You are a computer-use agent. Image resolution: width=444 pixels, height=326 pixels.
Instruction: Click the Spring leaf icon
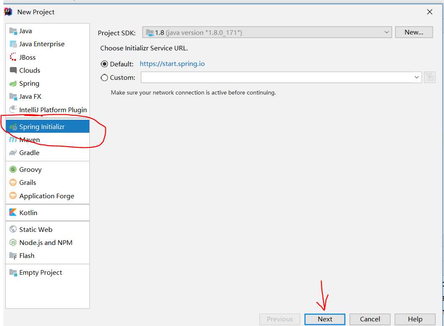click(x=13, y=83)
